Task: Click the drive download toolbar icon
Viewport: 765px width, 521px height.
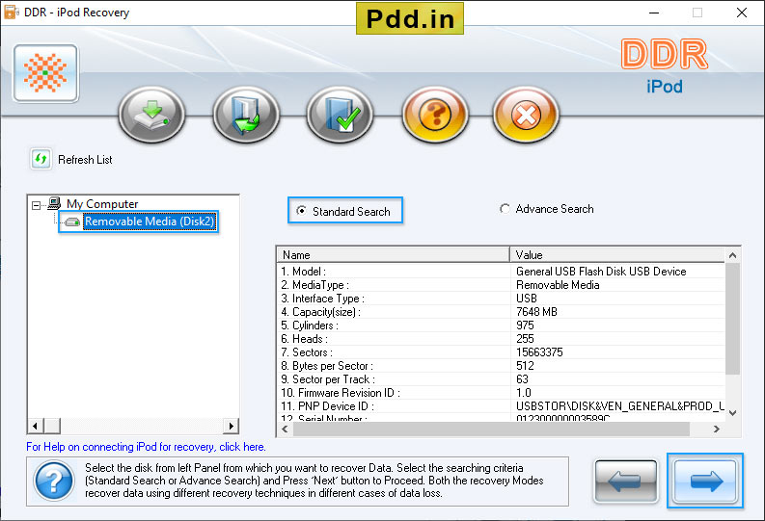Action: 152,115
